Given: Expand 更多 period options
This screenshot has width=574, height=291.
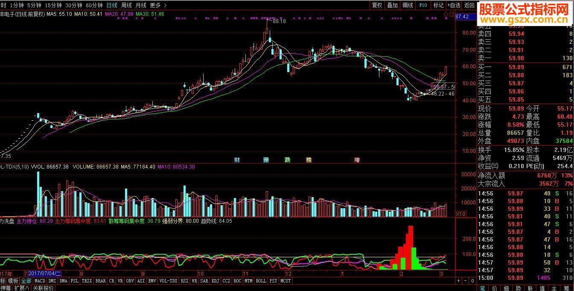Looking at the screenshot, I should point(158,5).
